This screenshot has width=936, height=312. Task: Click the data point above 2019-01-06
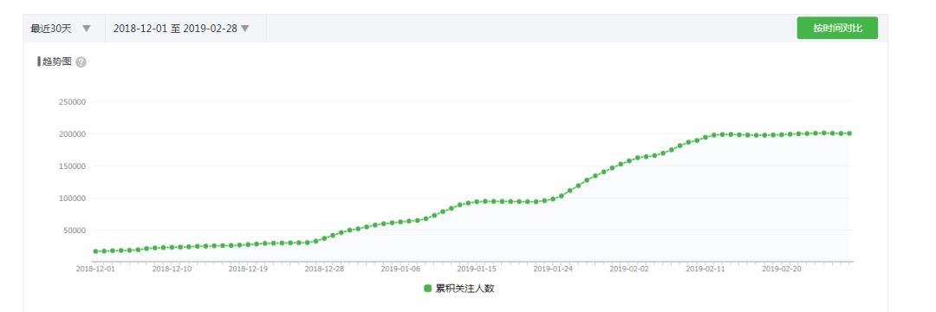tap(400, 221)
